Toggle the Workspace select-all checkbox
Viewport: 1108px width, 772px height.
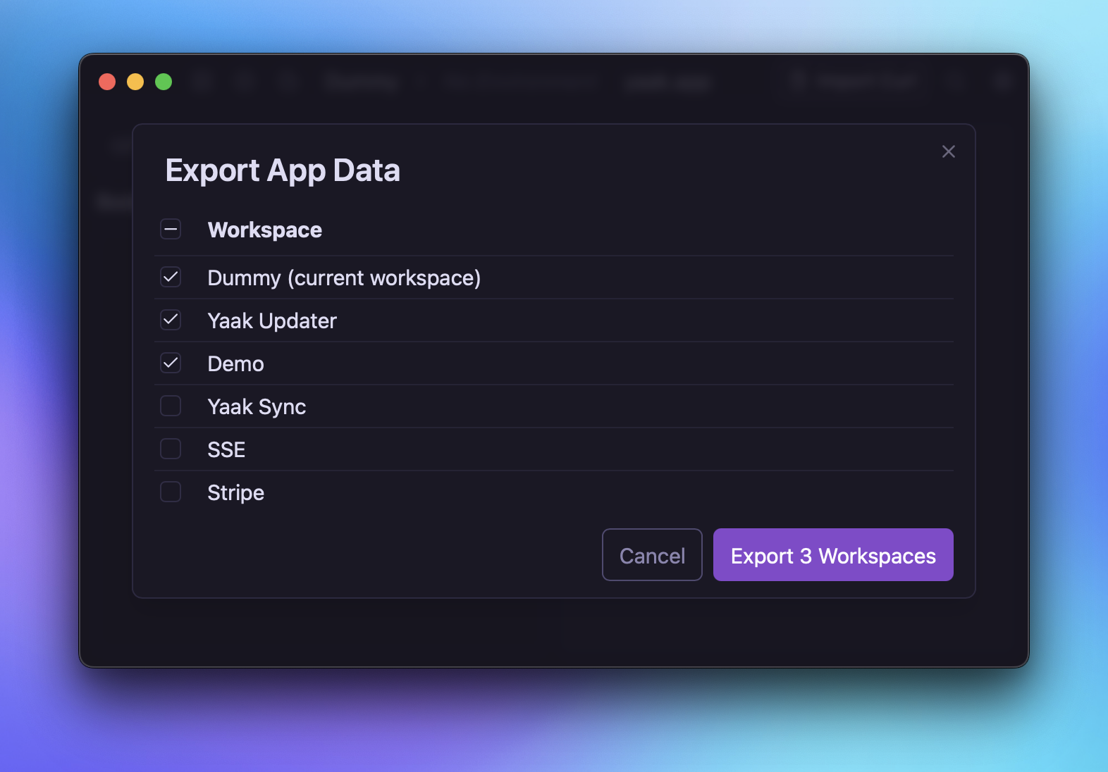point(171,230)
